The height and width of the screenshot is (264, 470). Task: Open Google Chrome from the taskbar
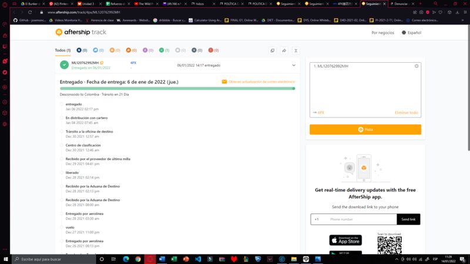(x=138, y=259)
